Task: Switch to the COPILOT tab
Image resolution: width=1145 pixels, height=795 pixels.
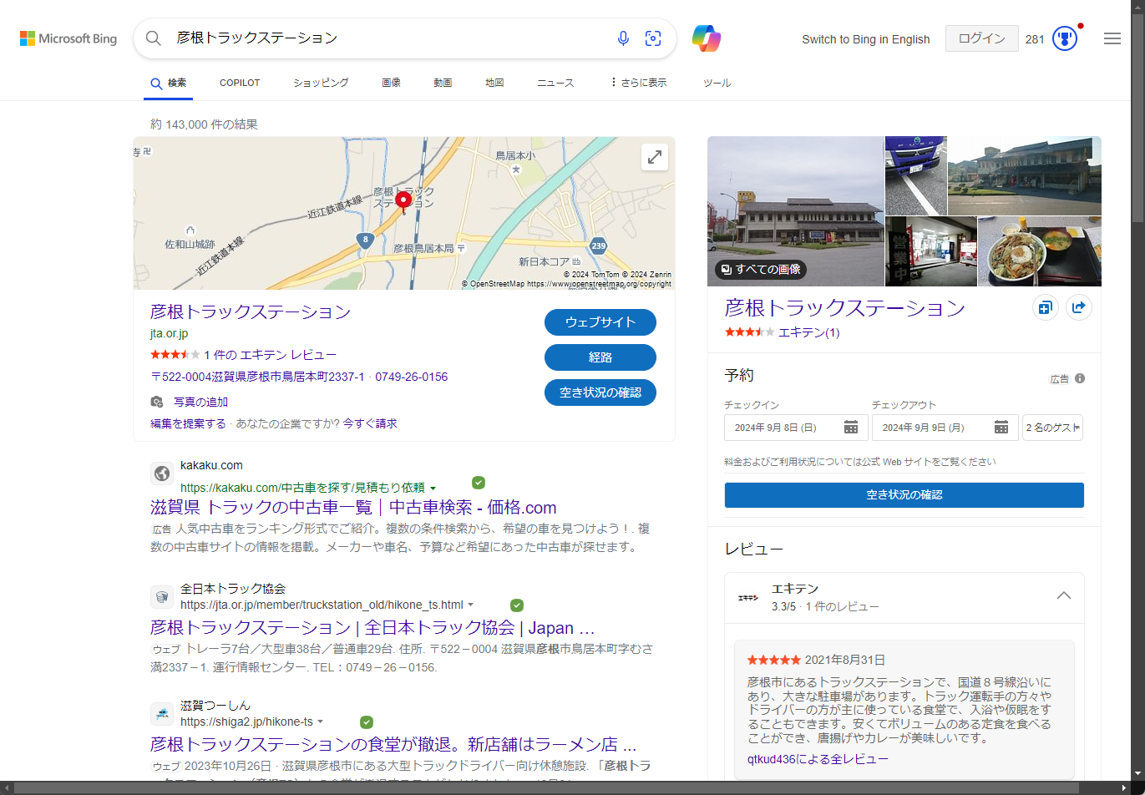Action: point(240,83)
